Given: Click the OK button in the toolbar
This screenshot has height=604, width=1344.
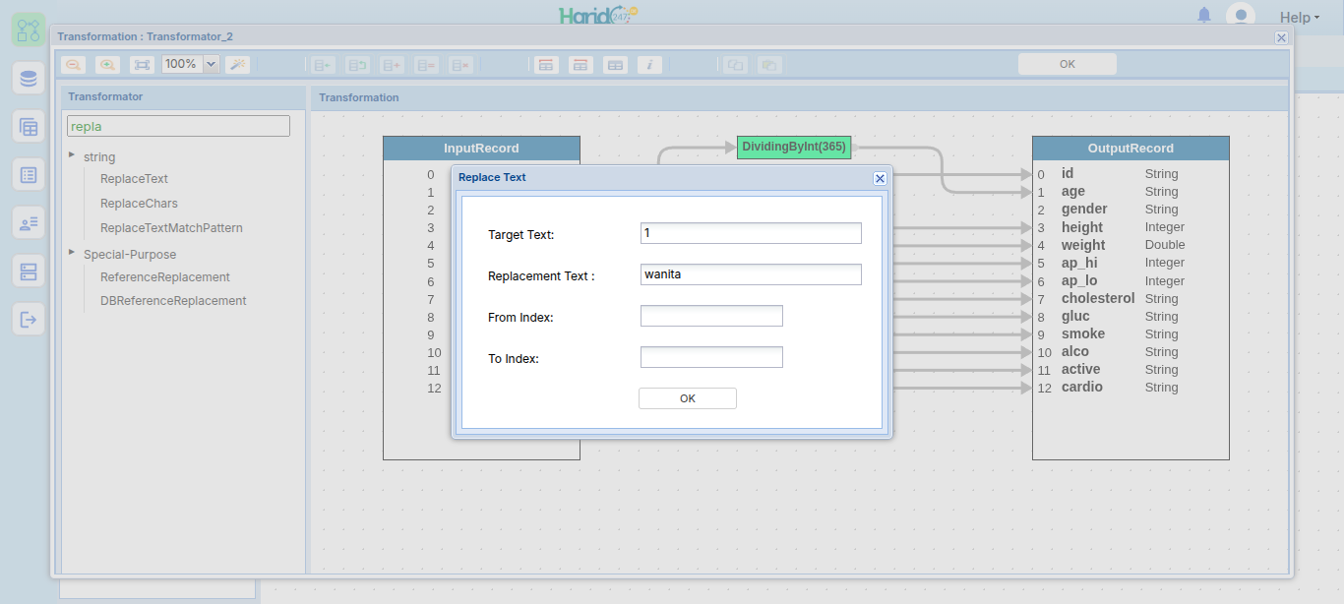Looking at the screenshot, I should coord(1068,64).
